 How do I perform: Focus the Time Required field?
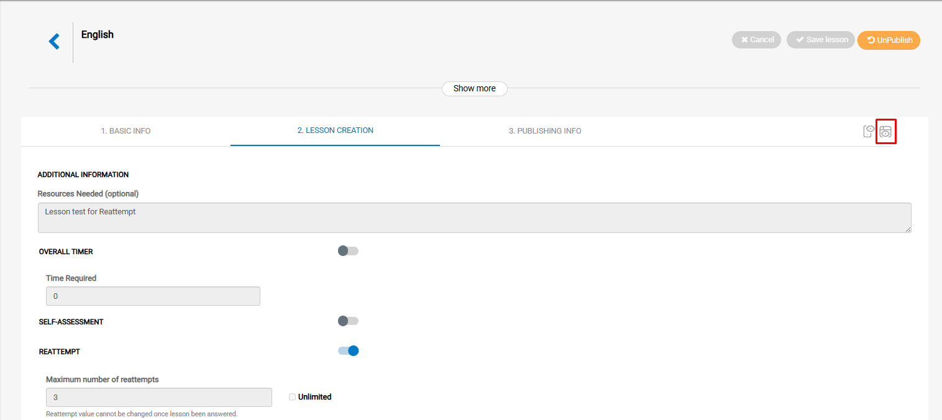pos(153,296)
